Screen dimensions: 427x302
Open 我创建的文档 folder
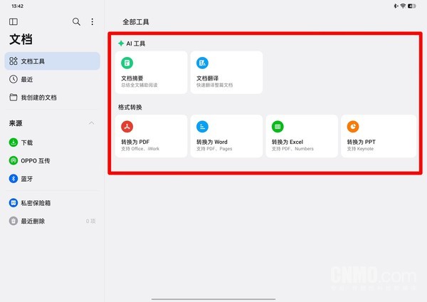(38, 97)
